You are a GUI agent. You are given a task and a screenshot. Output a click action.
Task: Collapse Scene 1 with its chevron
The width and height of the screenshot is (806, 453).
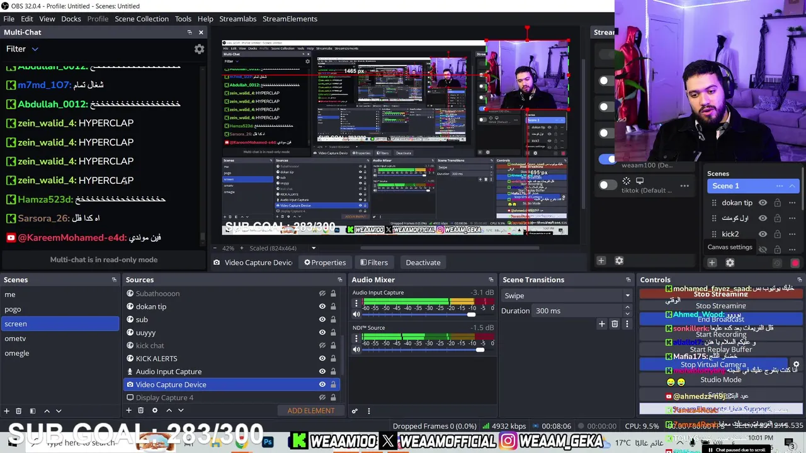coord(792,186)
